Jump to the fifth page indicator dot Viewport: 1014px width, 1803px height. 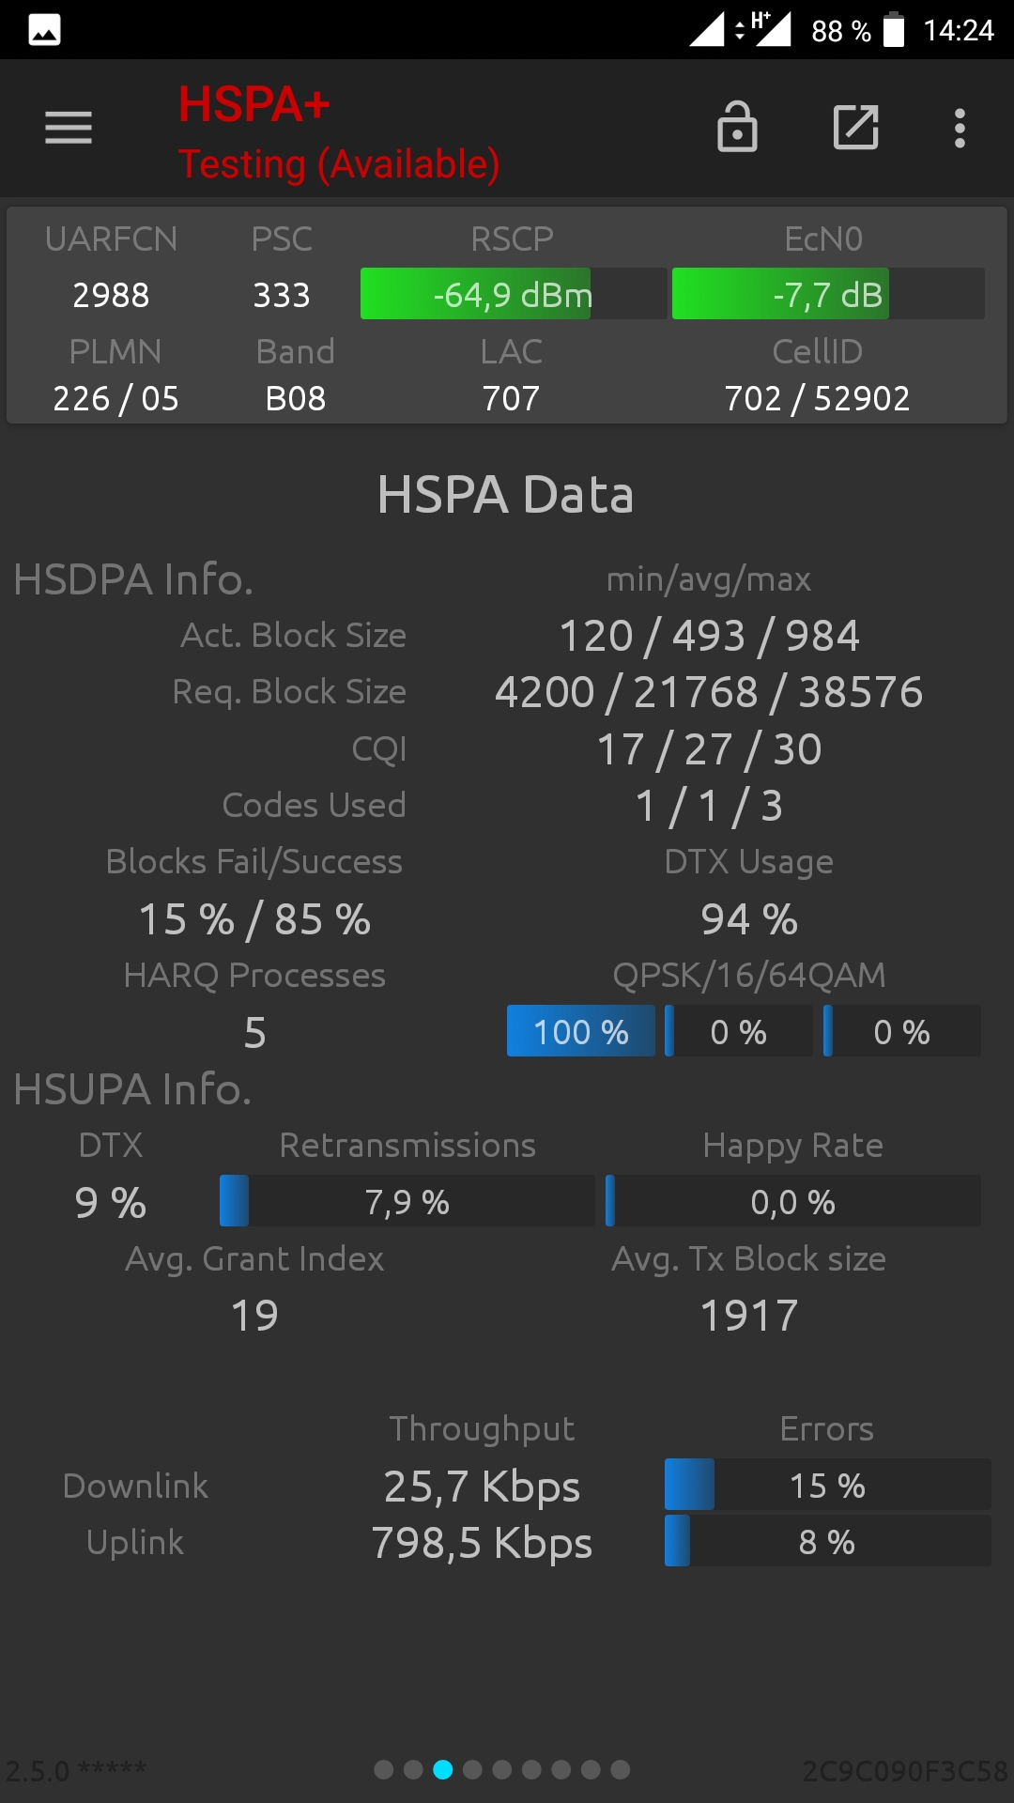click(502, 1769)
